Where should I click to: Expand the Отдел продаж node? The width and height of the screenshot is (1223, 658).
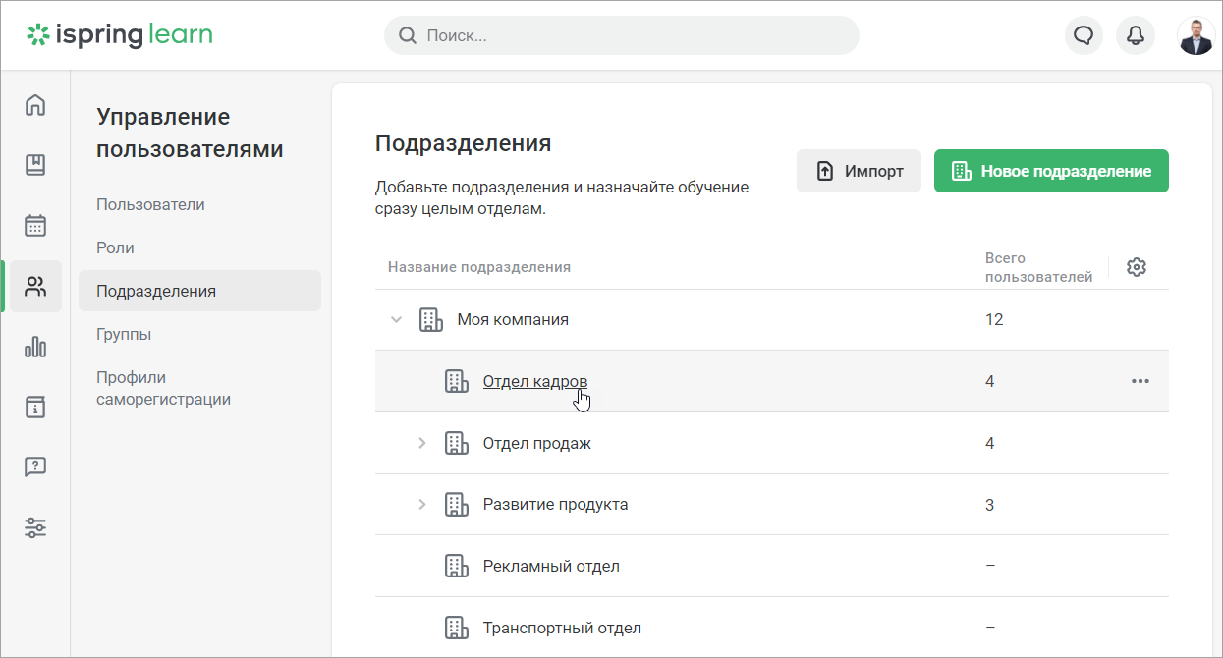point(422,443)
